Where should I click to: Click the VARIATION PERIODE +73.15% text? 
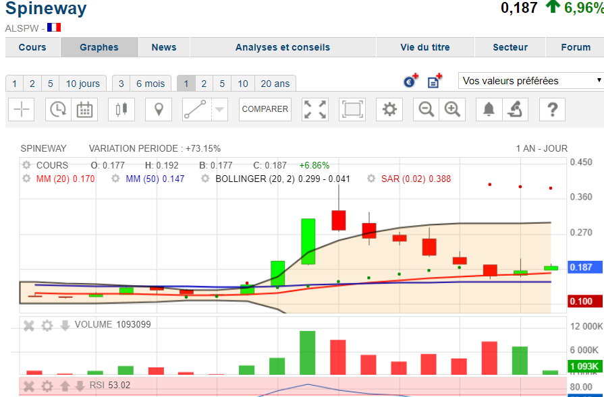155,148
